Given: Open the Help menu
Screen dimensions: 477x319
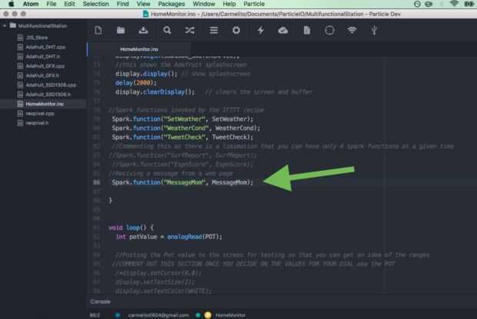Looking at the screenshot, I should click(x=229, y=4).
